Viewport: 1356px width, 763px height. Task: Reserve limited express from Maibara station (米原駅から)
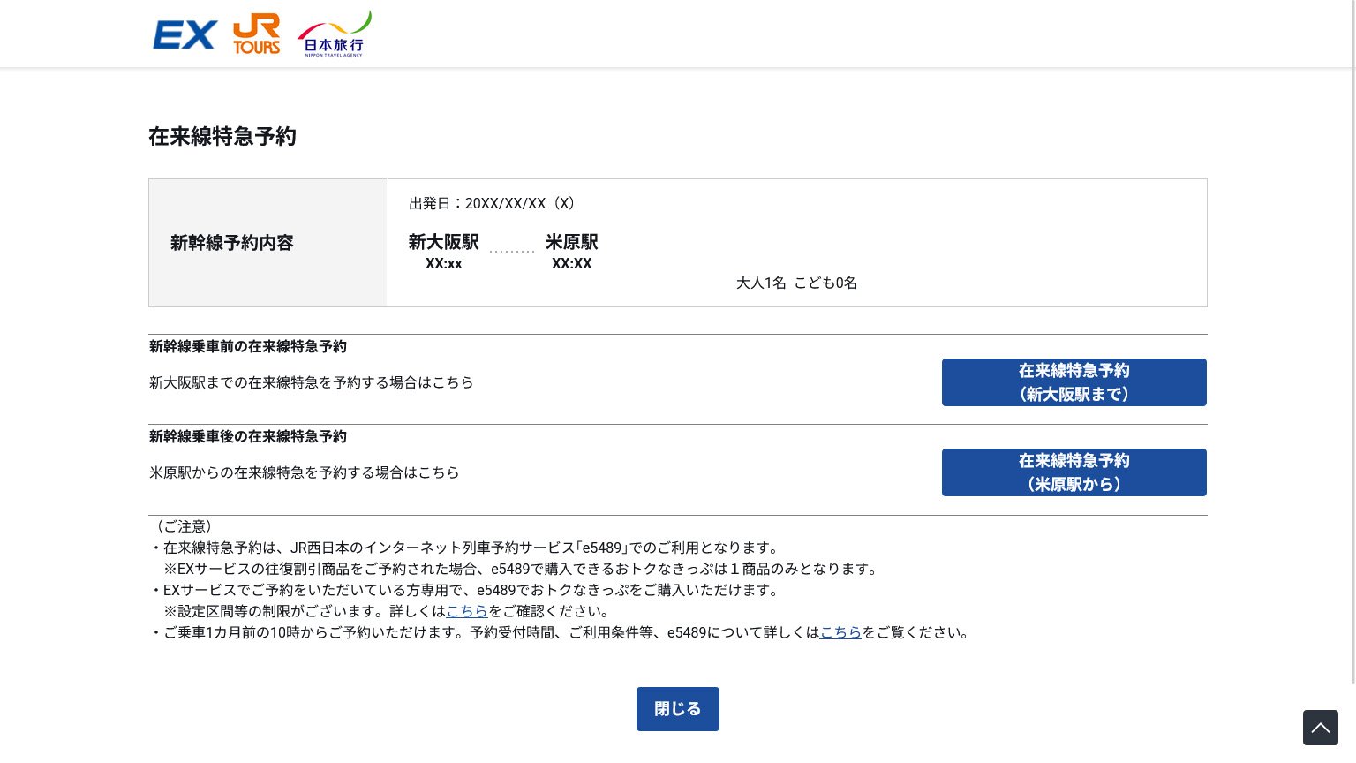(x=1074, y=472)
